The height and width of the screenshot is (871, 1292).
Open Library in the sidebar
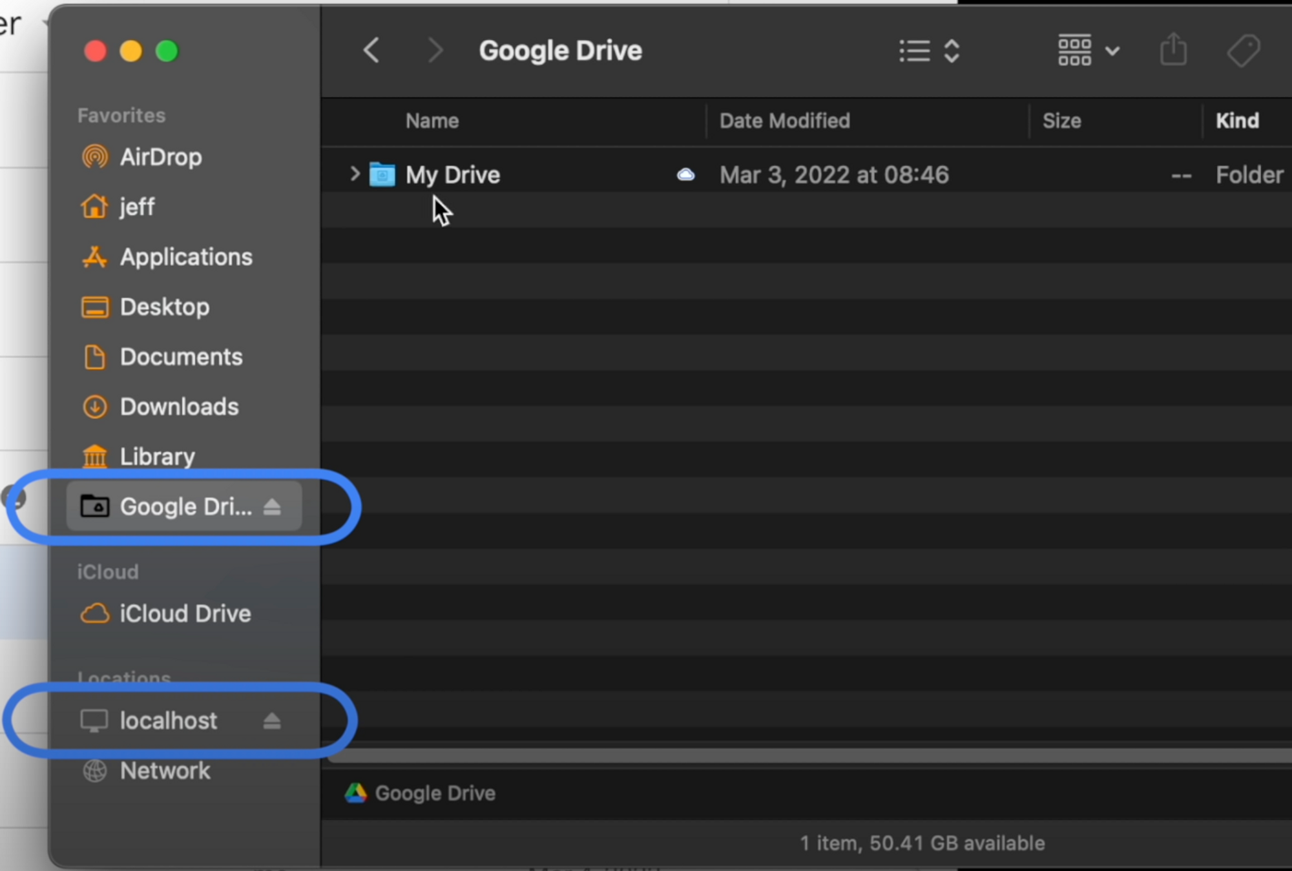(157, 456)
